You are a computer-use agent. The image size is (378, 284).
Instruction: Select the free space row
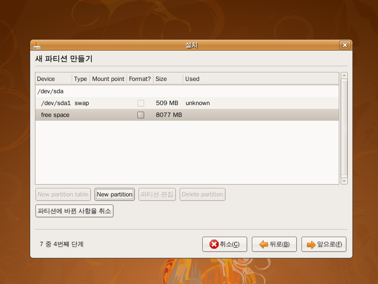(187, 115)
